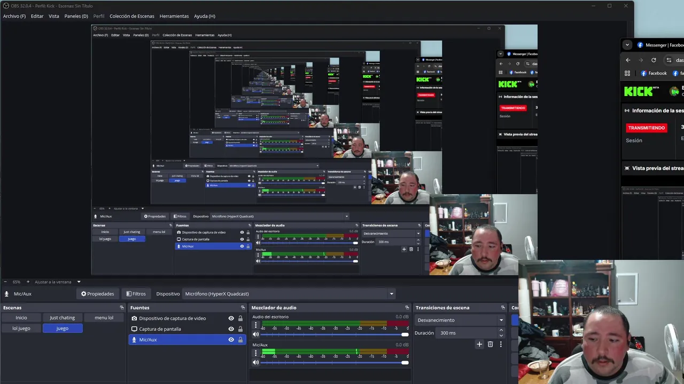The width and height of the screenshot is (684, 384).
Task: Reload the browser page
Action: [654, 60]
